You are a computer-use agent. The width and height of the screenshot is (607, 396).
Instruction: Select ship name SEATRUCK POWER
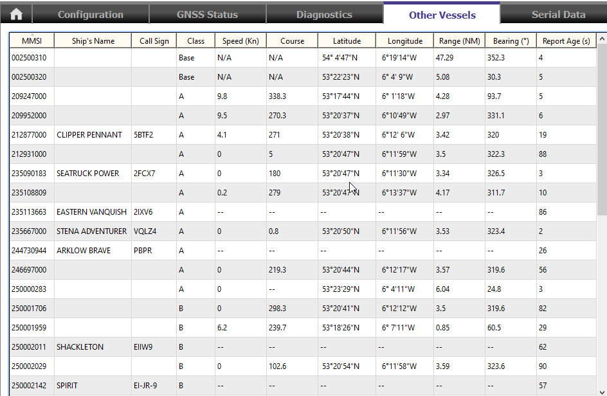coord(88,174)
